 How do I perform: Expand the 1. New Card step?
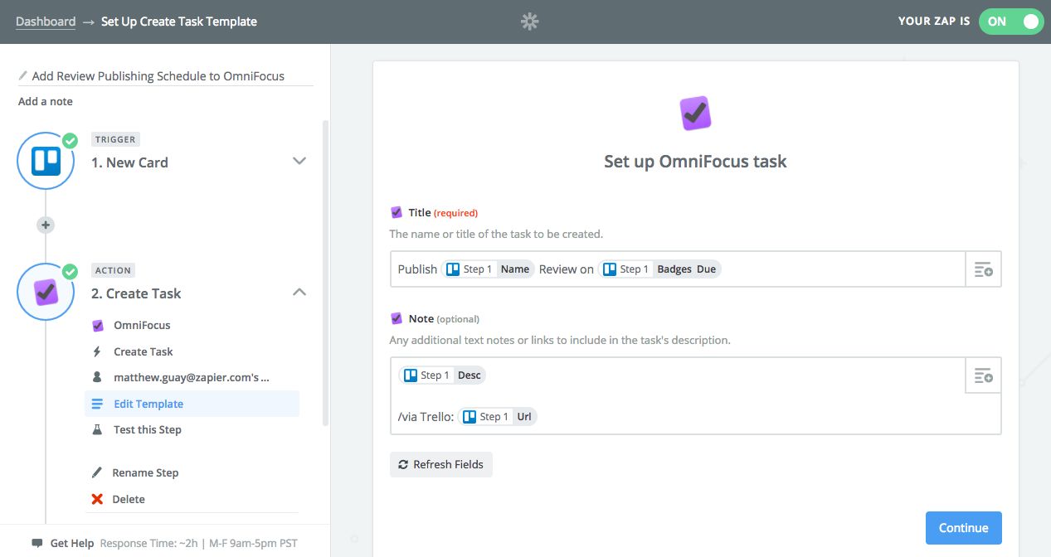tap(300, 161)
